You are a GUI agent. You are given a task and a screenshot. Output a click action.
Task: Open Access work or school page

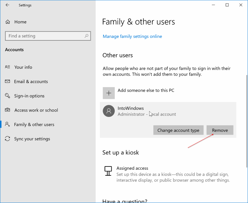(36, 110)
